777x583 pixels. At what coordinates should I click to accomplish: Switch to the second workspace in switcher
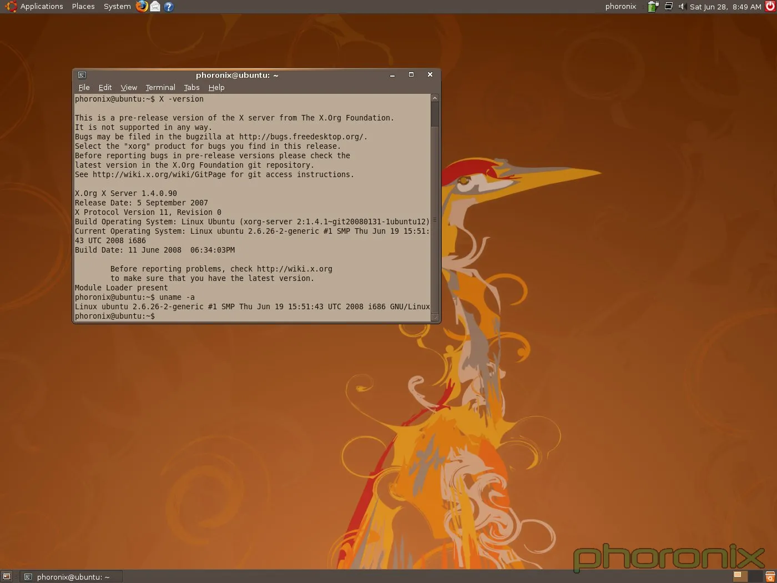click(755, 576)
